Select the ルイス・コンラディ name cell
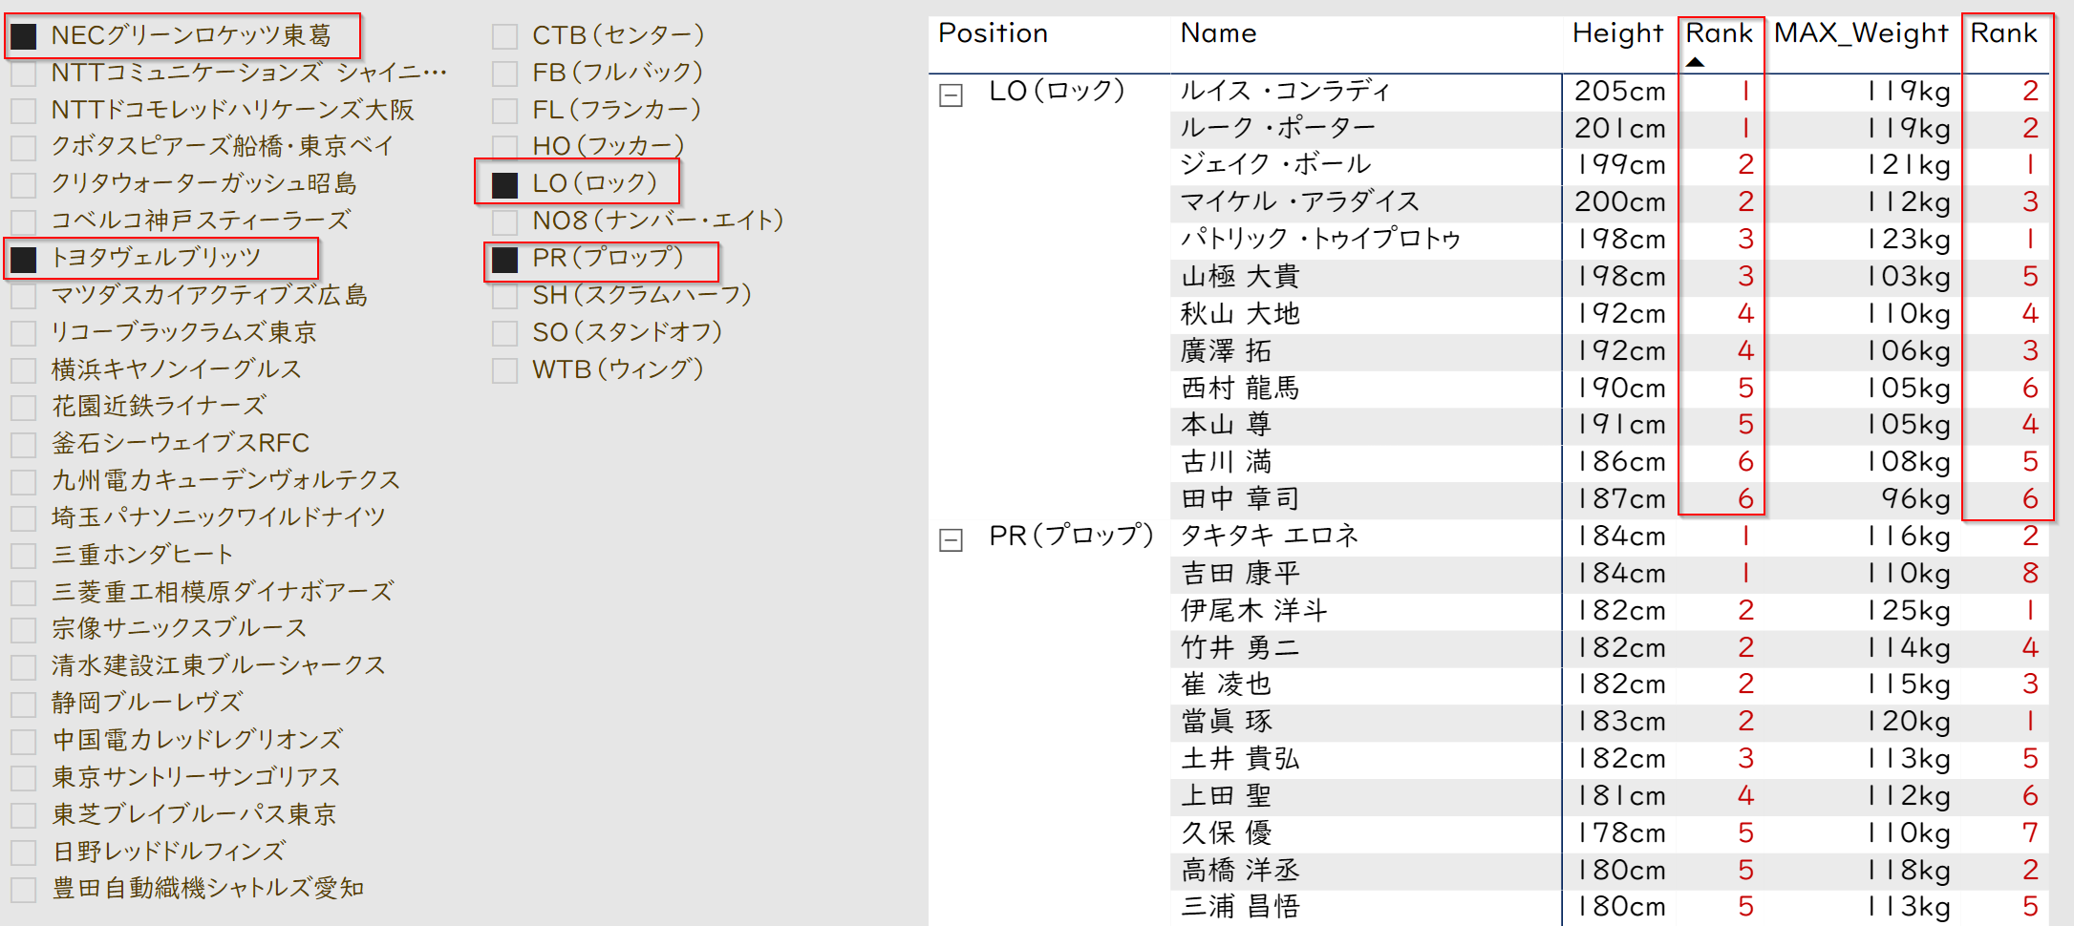This screenshot has height=926, width=2074. 1285,91
